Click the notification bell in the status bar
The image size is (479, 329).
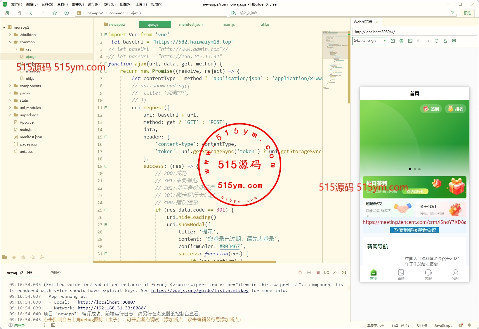click(x=469, y=325)
